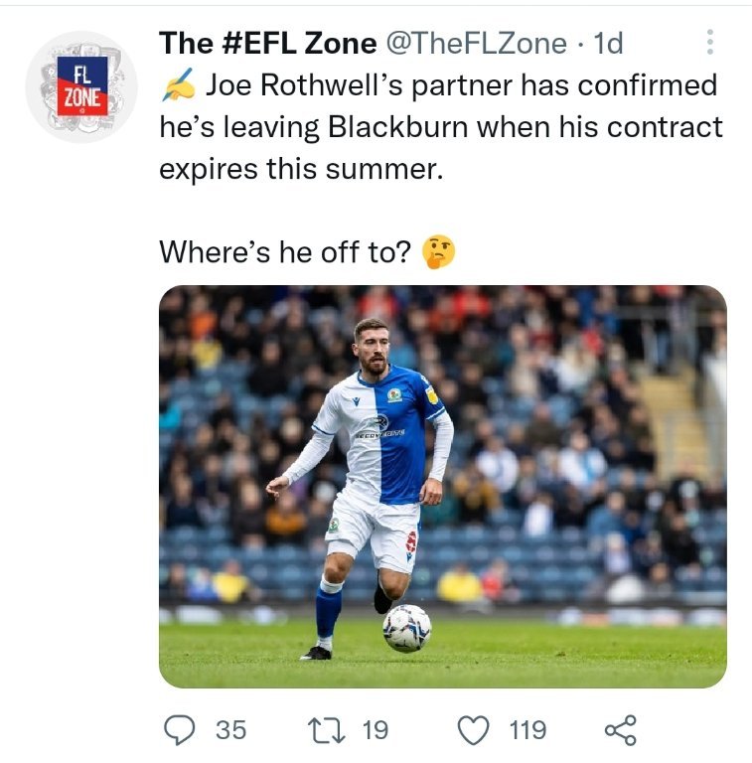Viewport: 752px width, 763px height.
Task: Click the "expires this summer." text line
Action: pyautogui.click(x=298, y=168)
